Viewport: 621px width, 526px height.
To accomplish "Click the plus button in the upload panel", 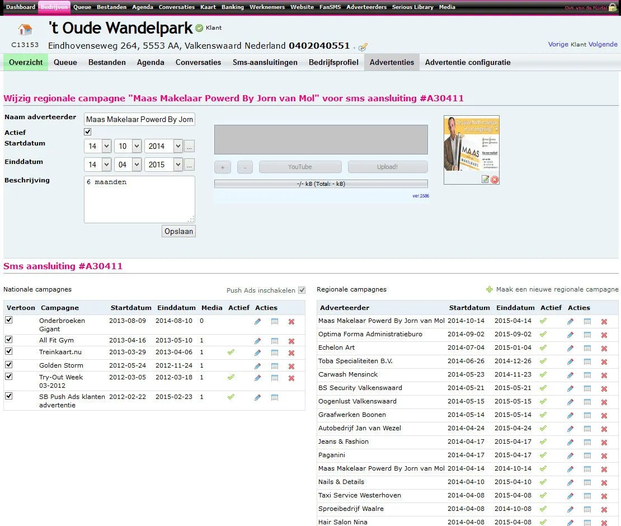I will [223, 167].
